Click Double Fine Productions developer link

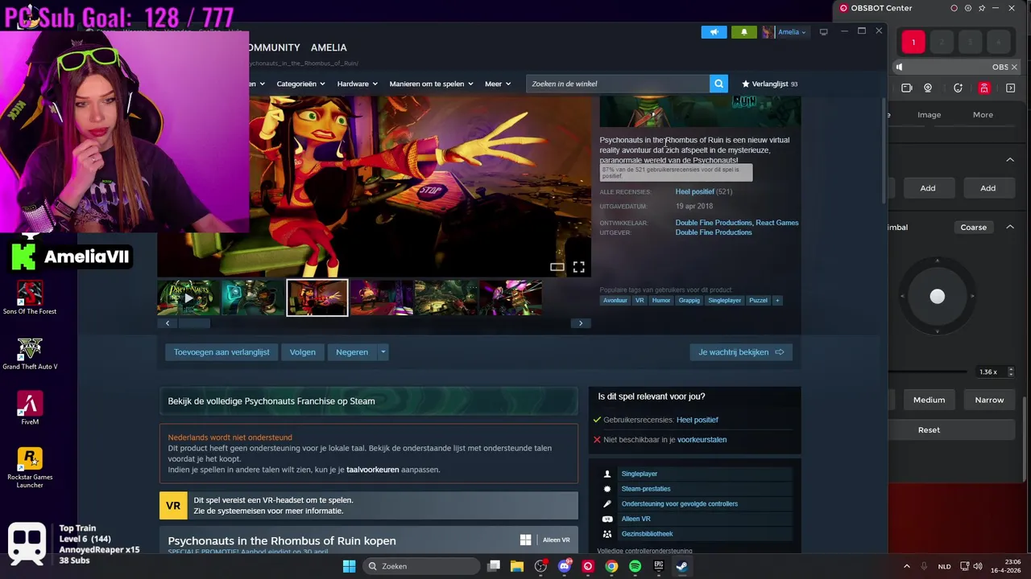coord(714,223)
